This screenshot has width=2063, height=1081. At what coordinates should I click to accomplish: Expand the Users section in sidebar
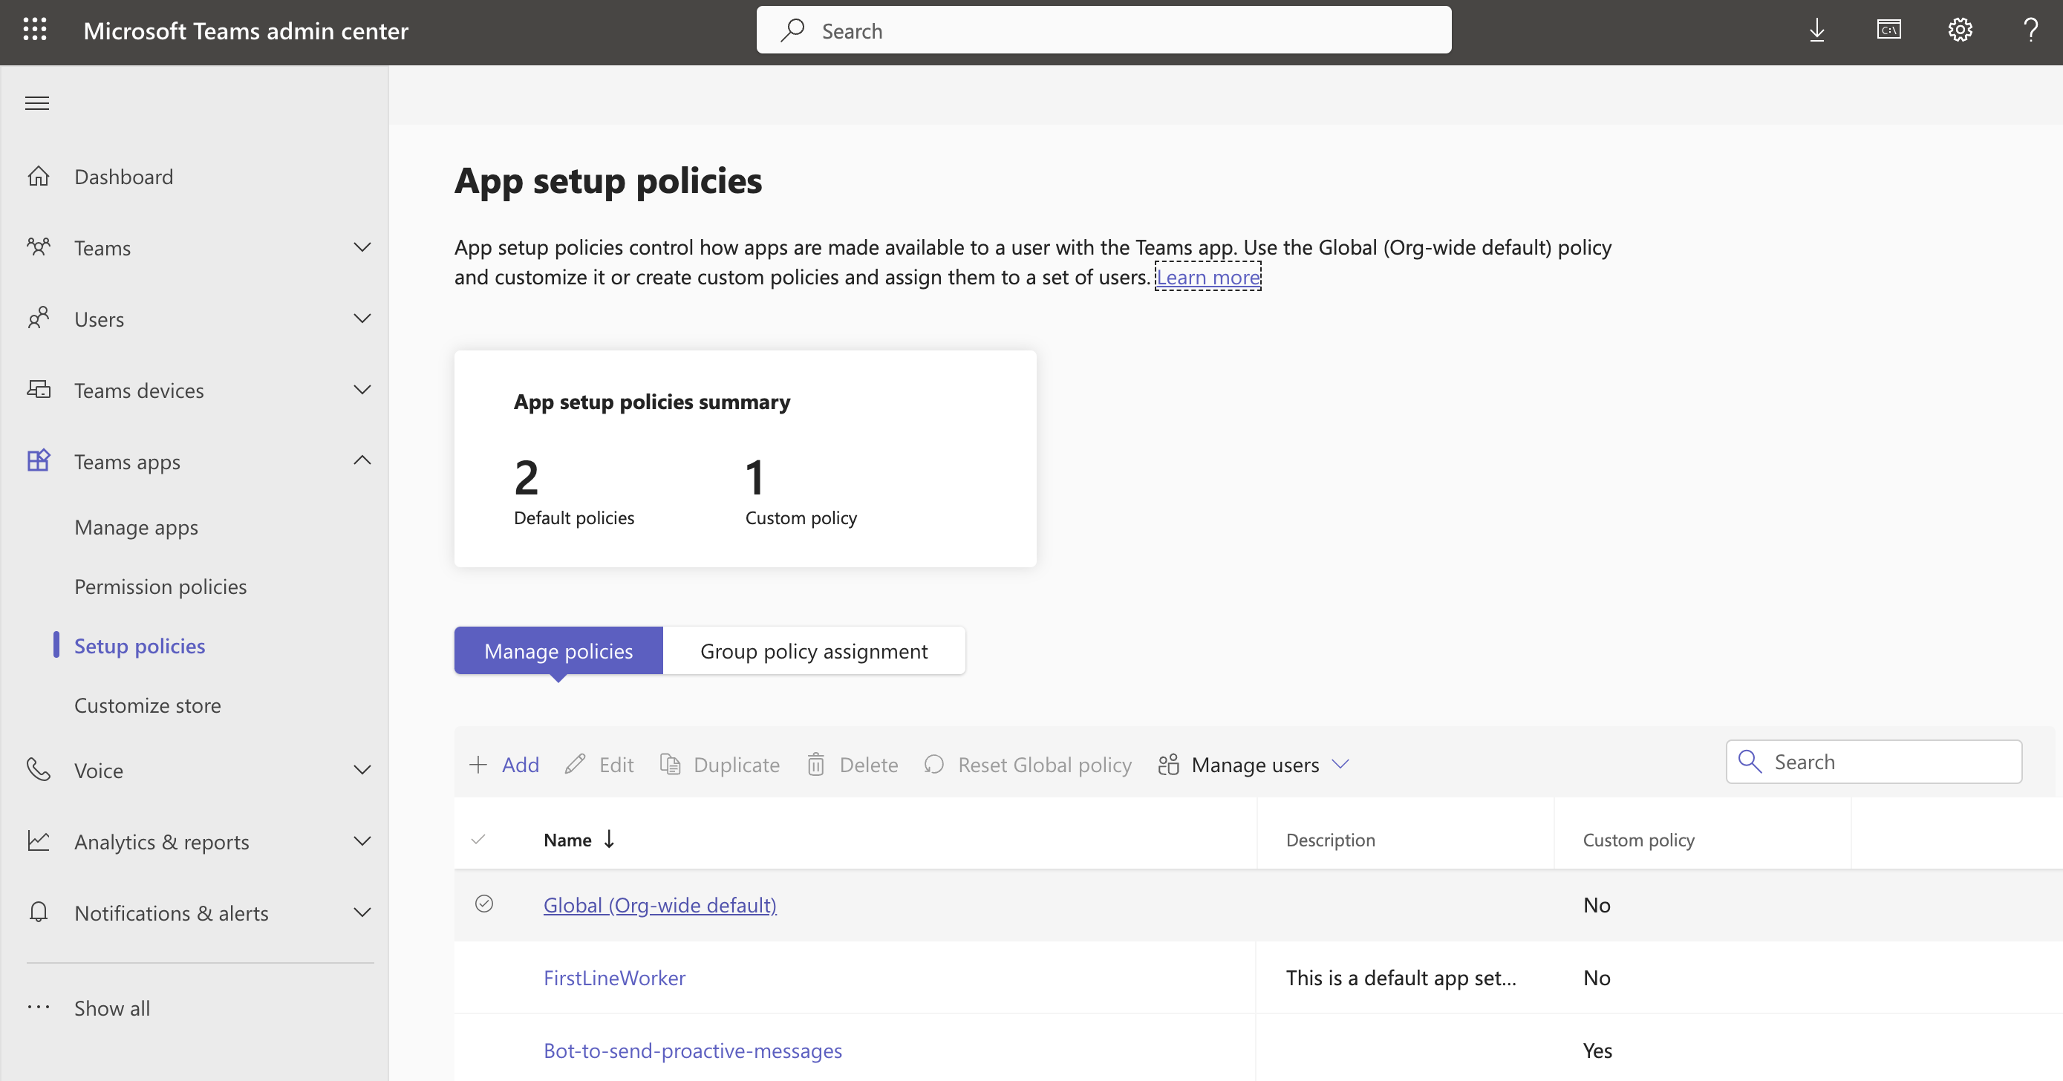362,318
